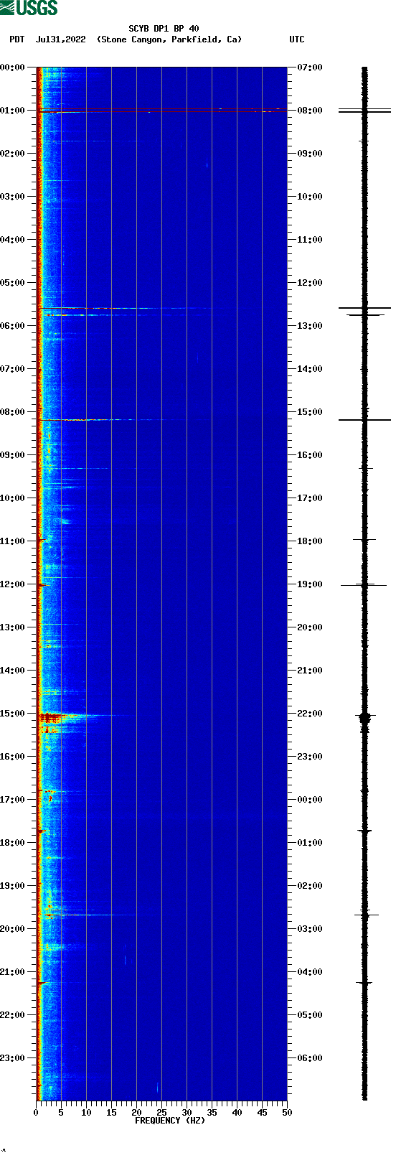Click the '23:00' PDT time label
The width and height of the screenshot is (396, 1158).
(x=13, y=1058)
